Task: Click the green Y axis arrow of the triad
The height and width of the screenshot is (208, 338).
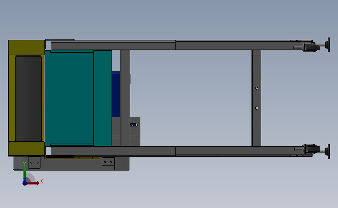Action: click(x=25, y=175)
